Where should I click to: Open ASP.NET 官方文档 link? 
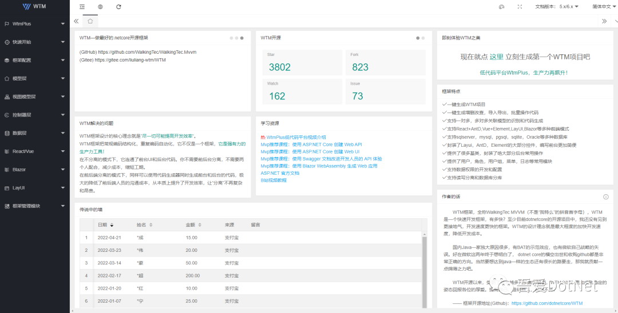pyautogui.click(x=280, y=173)
